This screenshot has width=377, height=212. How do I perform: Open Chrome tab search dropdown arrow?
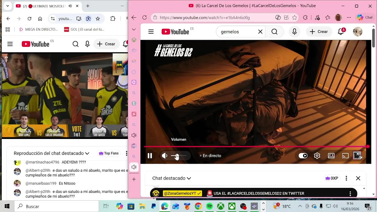8,6
